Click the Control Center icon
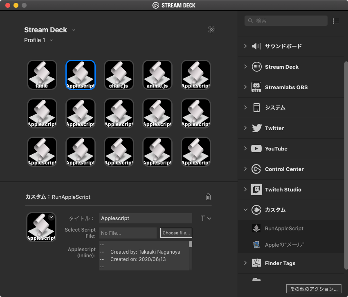 [x=256, y=169]
